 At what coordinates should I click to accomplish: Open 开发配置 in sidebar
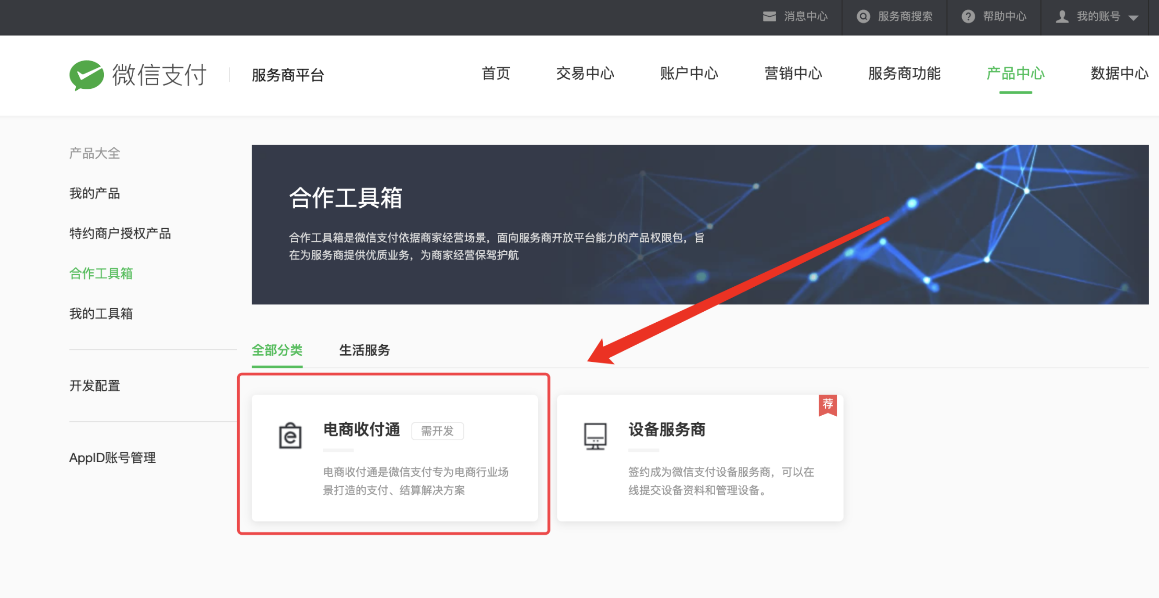click(x=95, y=386)
